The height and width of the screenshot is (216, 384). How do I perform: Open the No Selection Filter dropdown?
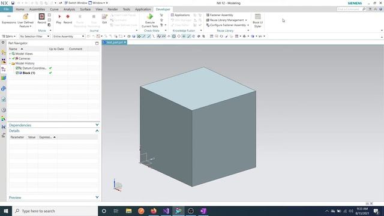pos(35,36)
